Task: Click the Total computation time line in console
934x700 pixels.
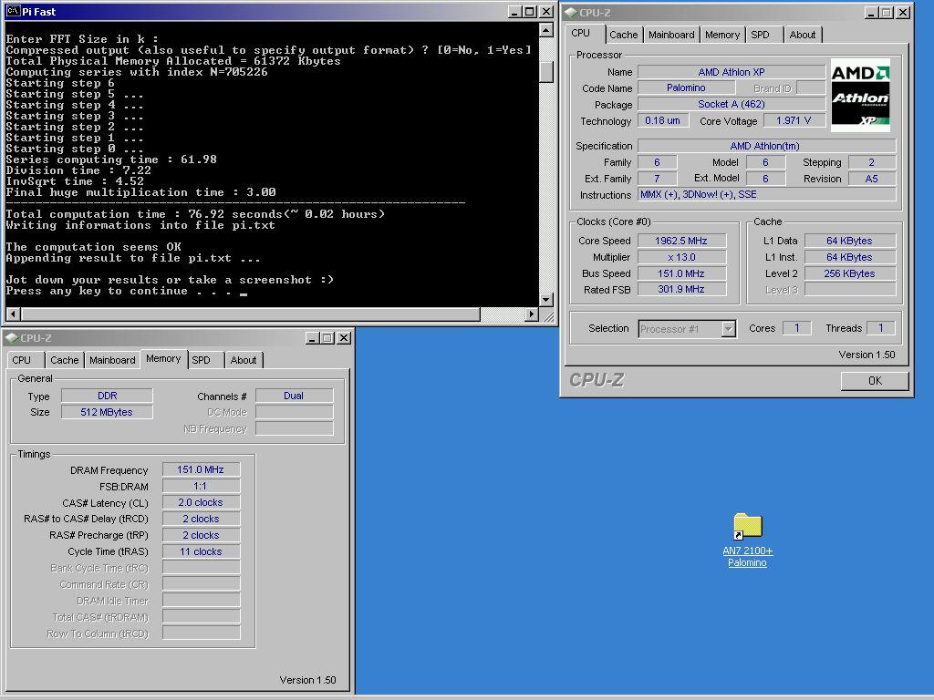Action: [195, 214]
